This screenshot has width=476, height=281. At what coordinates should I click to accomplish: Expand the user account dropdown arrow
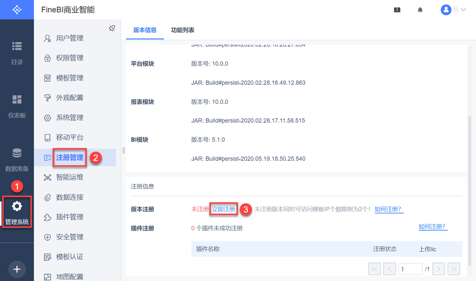point(463,10)
